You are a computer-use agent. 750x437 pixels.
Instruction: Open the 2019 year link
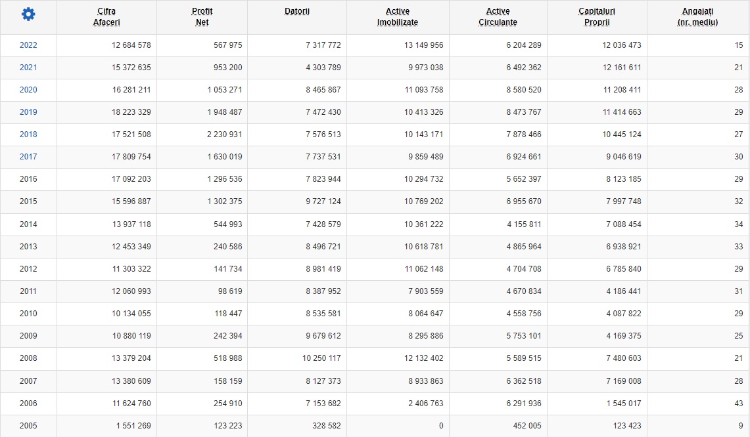coord(28,112)
